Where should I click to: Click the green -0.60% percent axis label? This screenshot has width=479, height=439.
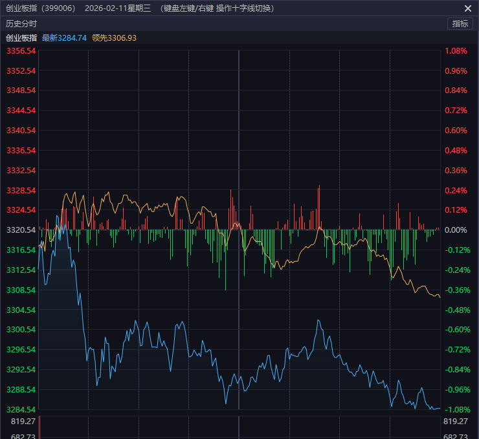pos(456,330)
